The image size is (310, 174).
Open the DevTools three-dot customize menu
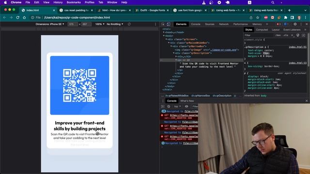[x=301, y=24]
